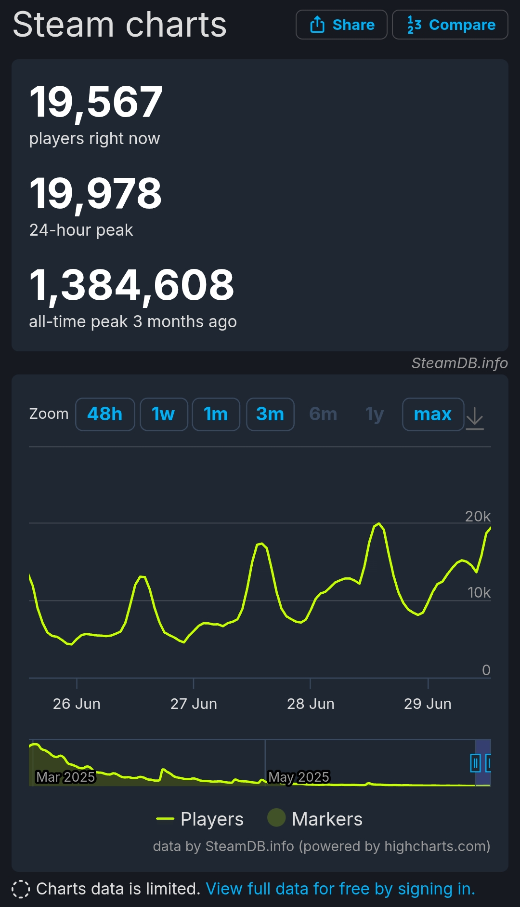Click the 19,978 24-hour peak value
Viewport: 520px width, 907px height.
[96, 193]
